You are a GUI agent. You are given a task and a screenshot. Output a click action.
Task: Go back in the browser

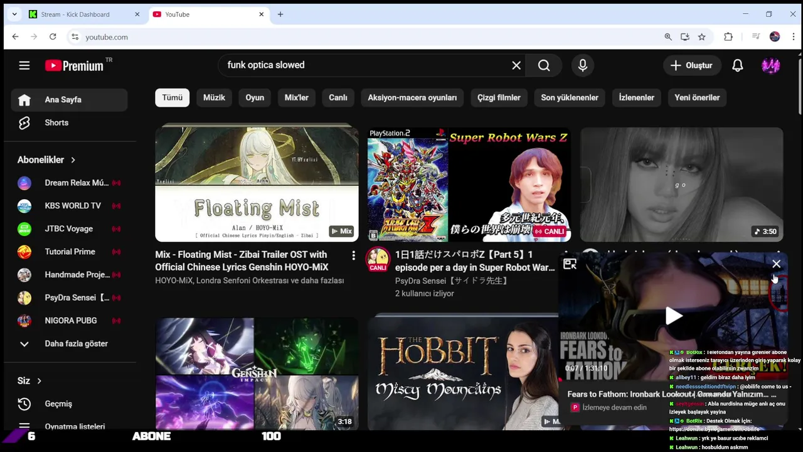[x=16, y=37]
